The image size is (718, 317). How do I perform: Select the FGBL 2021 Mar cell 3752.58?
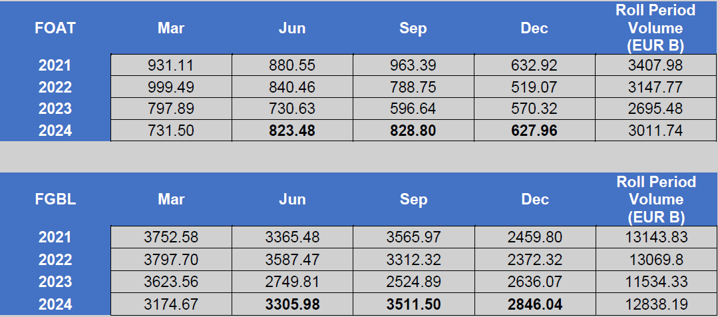coord(171,237)
